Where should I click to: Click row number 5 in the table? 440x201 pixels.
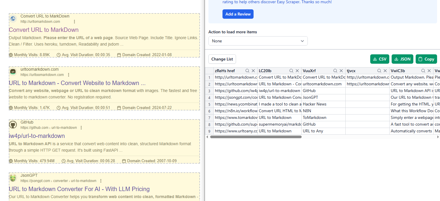point(209,104)
